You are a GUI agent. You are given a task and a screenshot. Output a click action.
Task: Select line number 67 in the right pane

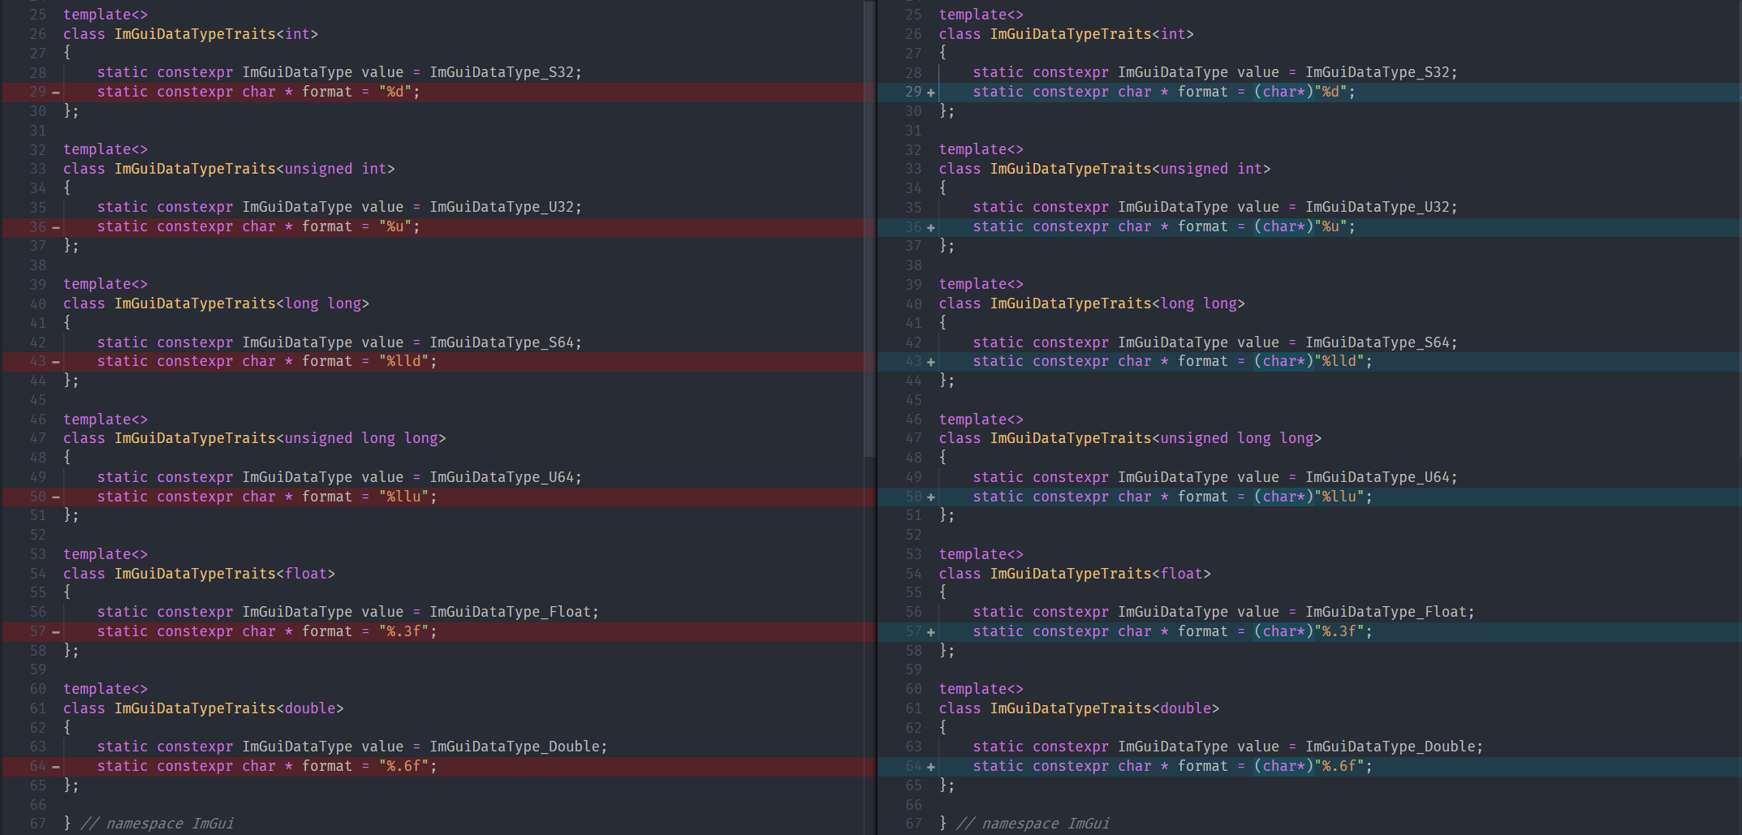[x=913, y=823]
